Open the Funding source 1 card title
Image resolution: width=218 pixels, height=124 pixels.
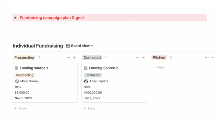coord(34,68)
